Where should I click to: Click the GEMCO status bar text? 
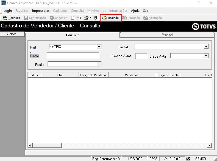[201, 159]
